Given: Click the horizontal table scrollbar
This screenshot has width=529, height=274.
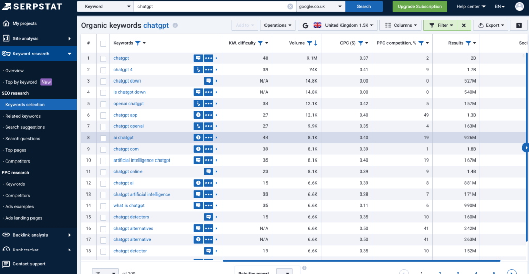Looking at the screenshot, I should pos(362,261).
